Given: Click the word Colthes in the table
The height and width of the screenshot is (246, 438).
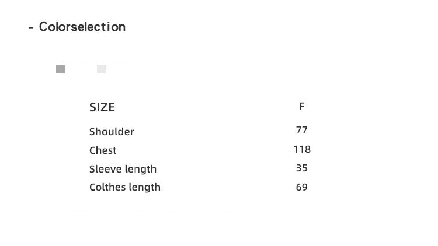Looking at the screenshot, I should tap(107, 187).
